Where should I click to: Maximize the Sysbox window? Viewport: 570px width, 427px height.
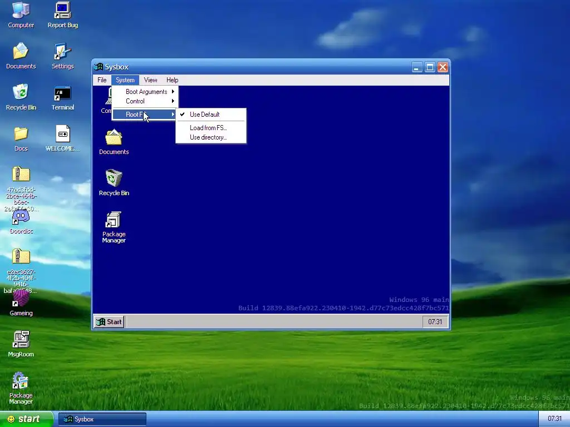430,67
